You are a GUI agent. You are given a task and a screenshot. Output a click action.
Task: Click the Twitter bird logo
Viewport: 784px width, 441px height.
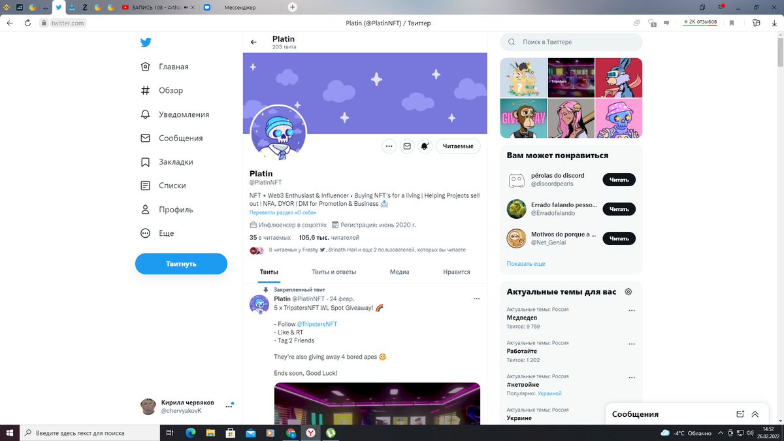click(x=146, y=42)
